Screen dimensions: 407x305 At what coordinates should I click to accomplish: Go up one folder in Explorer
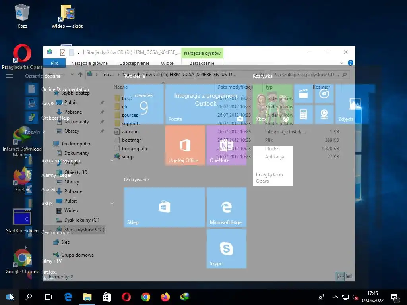(x=80, y=75)
